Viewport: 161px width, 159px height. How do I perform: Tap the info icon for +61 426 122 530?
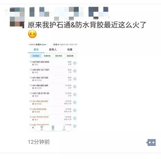(75, 79)
